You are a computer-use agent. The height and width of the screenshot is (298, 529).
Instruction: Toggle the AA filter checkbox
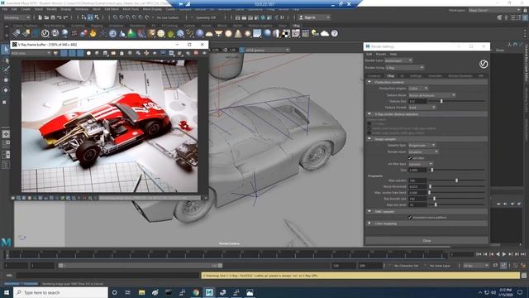pyautogui.click(x=410, y=158)
